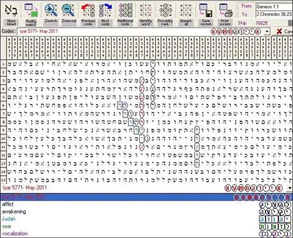This screenshot has width=293, height=238.
Task: Click the Hebrew letters beside 'awakening'
Action: click(x=275, y=212)
